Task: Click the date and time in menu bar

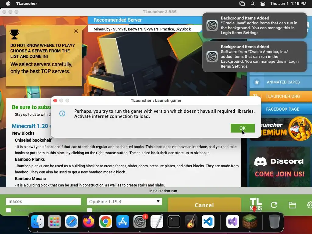Action: pyautogui.click(x=288, y=3)
